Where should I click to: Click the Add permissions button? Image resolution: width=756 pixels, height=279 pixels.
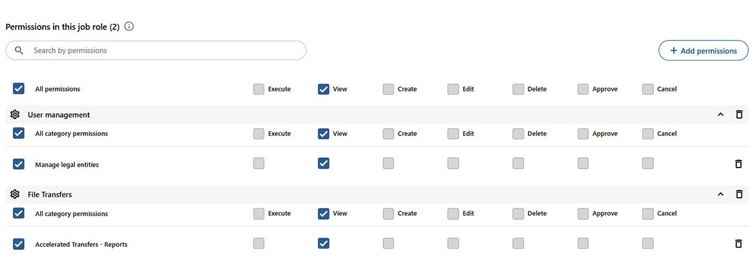[x=703, y=50]
